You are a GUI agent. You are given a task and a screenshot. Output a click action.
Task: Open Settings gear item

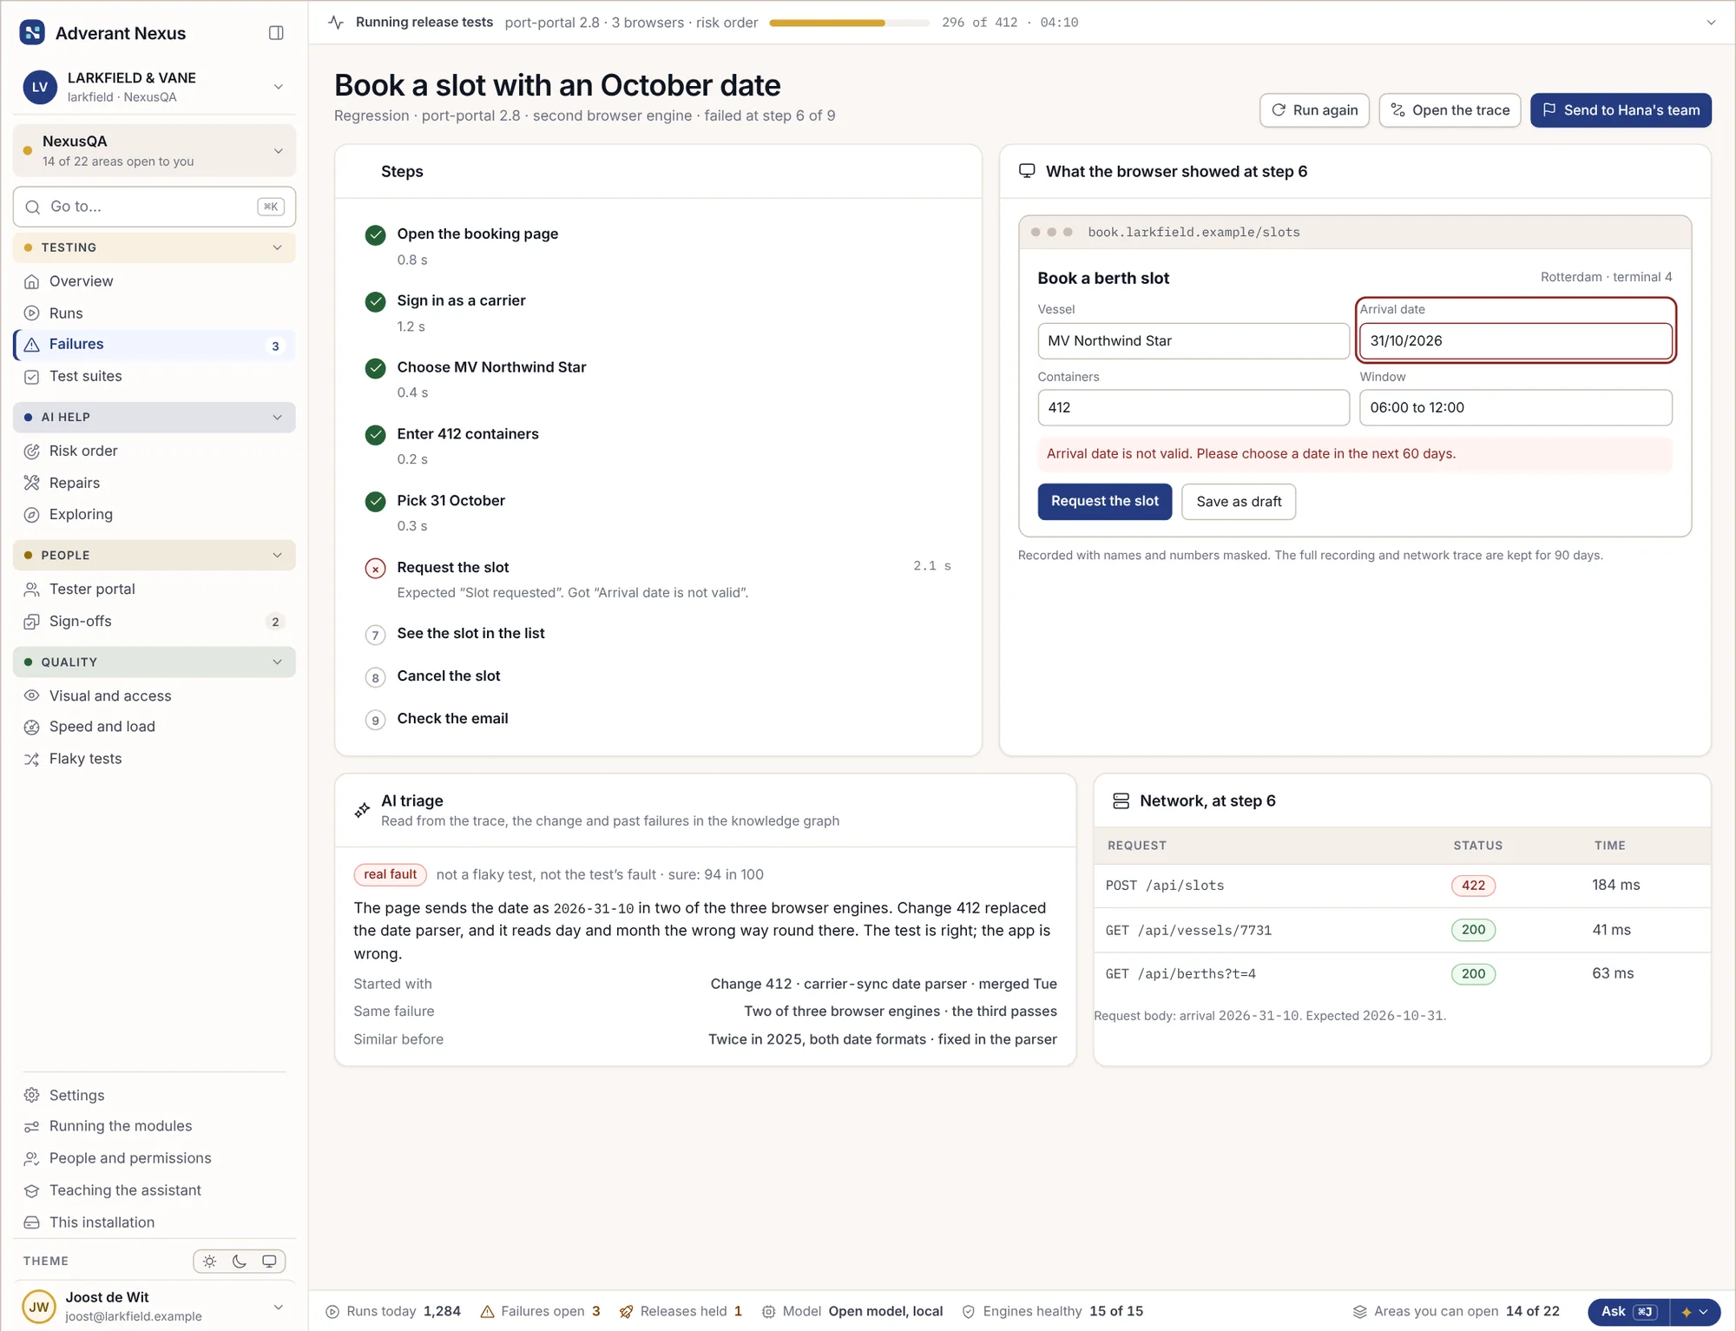click(155, 1096)
